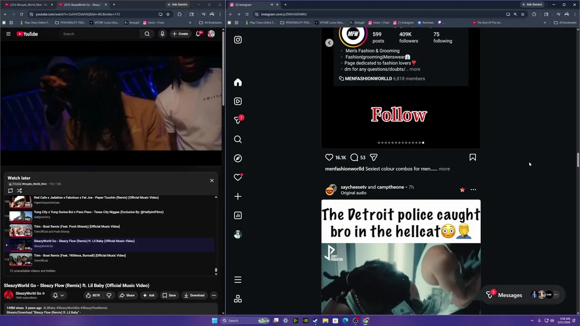This screenshot has height=326, width=580.
Task: Close the Watch later playlist panel
Action: coord(212,180)
